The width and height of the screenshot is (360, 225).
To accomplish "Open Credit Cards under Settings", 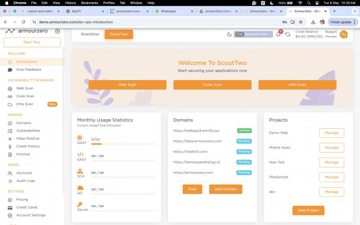I will [27, 207].
